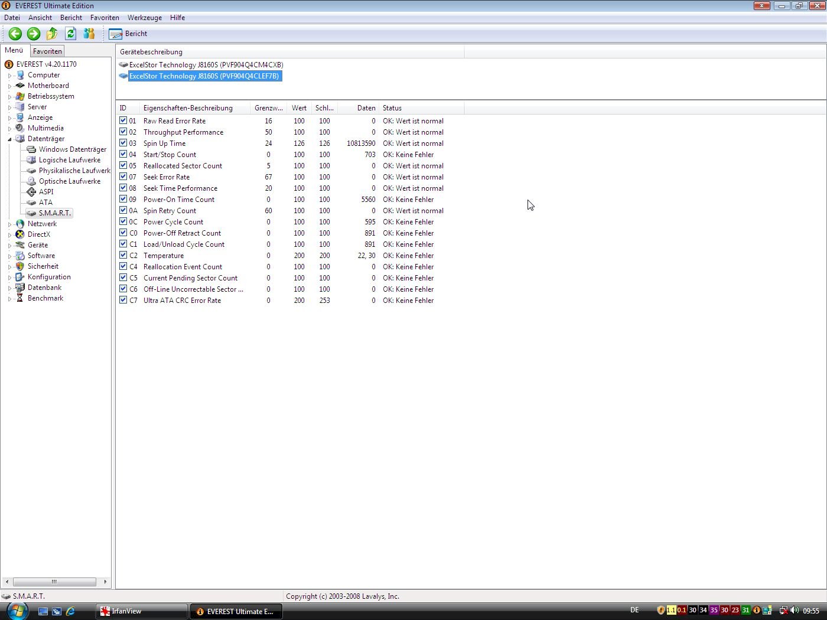Viewport: 827px width, 620px height.
Task: Click the users icon in toolbar
Action: tap(89, 34)
